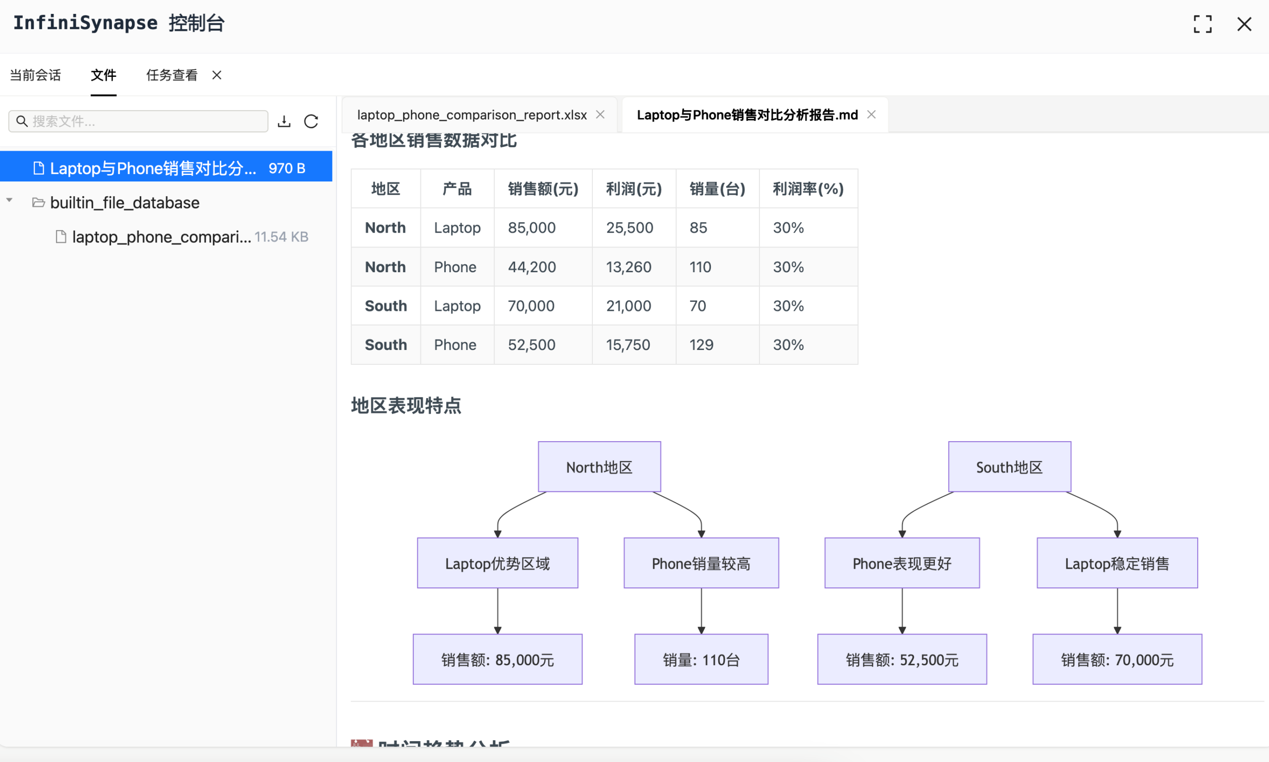Click the search magnifier icon

(21, 120)
